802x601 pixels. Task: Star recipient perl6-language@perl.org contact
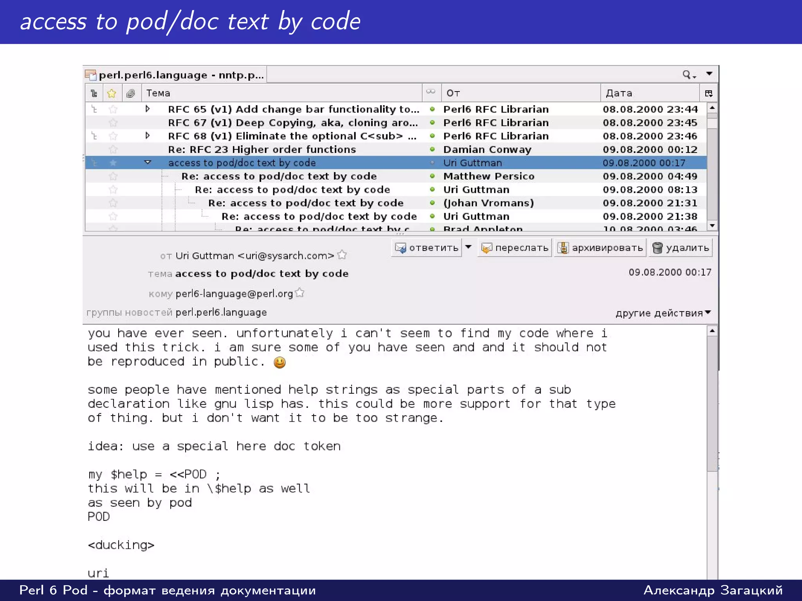[x=300, y=292]
